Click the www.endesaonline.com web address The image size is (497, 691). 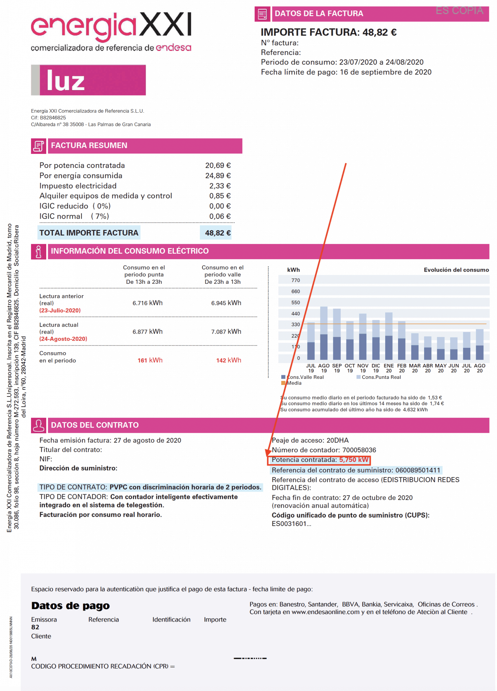325,612
